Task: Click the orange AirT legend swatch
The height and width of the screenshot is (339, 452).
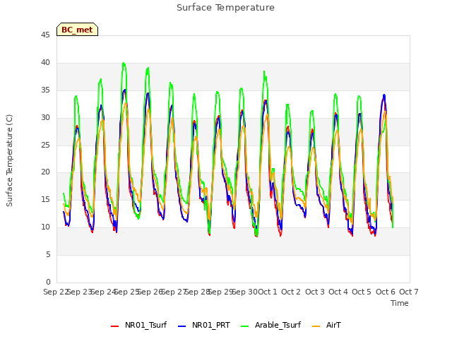Action: coord(316,326)
